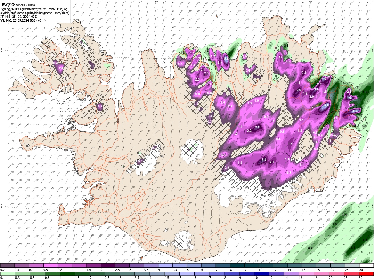Select the '3.0' snowfall value on the map
This screenshot has height=280, width=374.
point(311,97)
